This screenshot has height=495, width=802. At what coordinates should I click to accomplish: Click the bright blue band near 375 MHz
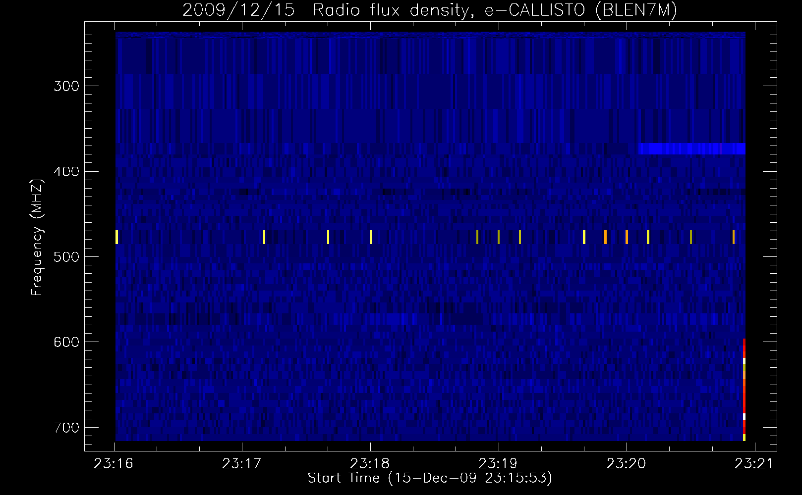pyautogui.click(x=692, y=148)
